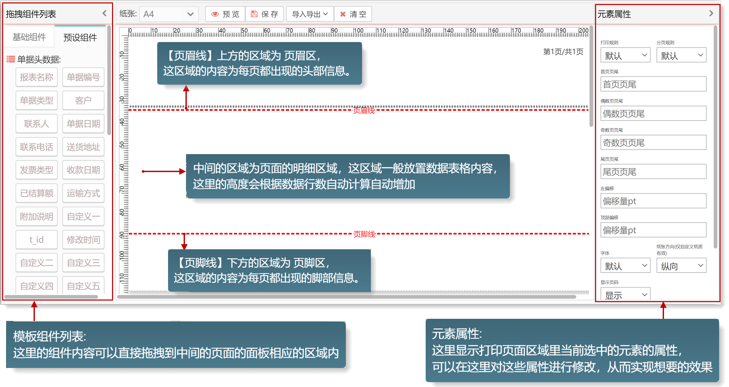Expand the 导入导出 dropdown menu
The image size is (729, 387).
[x=310, y=14]
